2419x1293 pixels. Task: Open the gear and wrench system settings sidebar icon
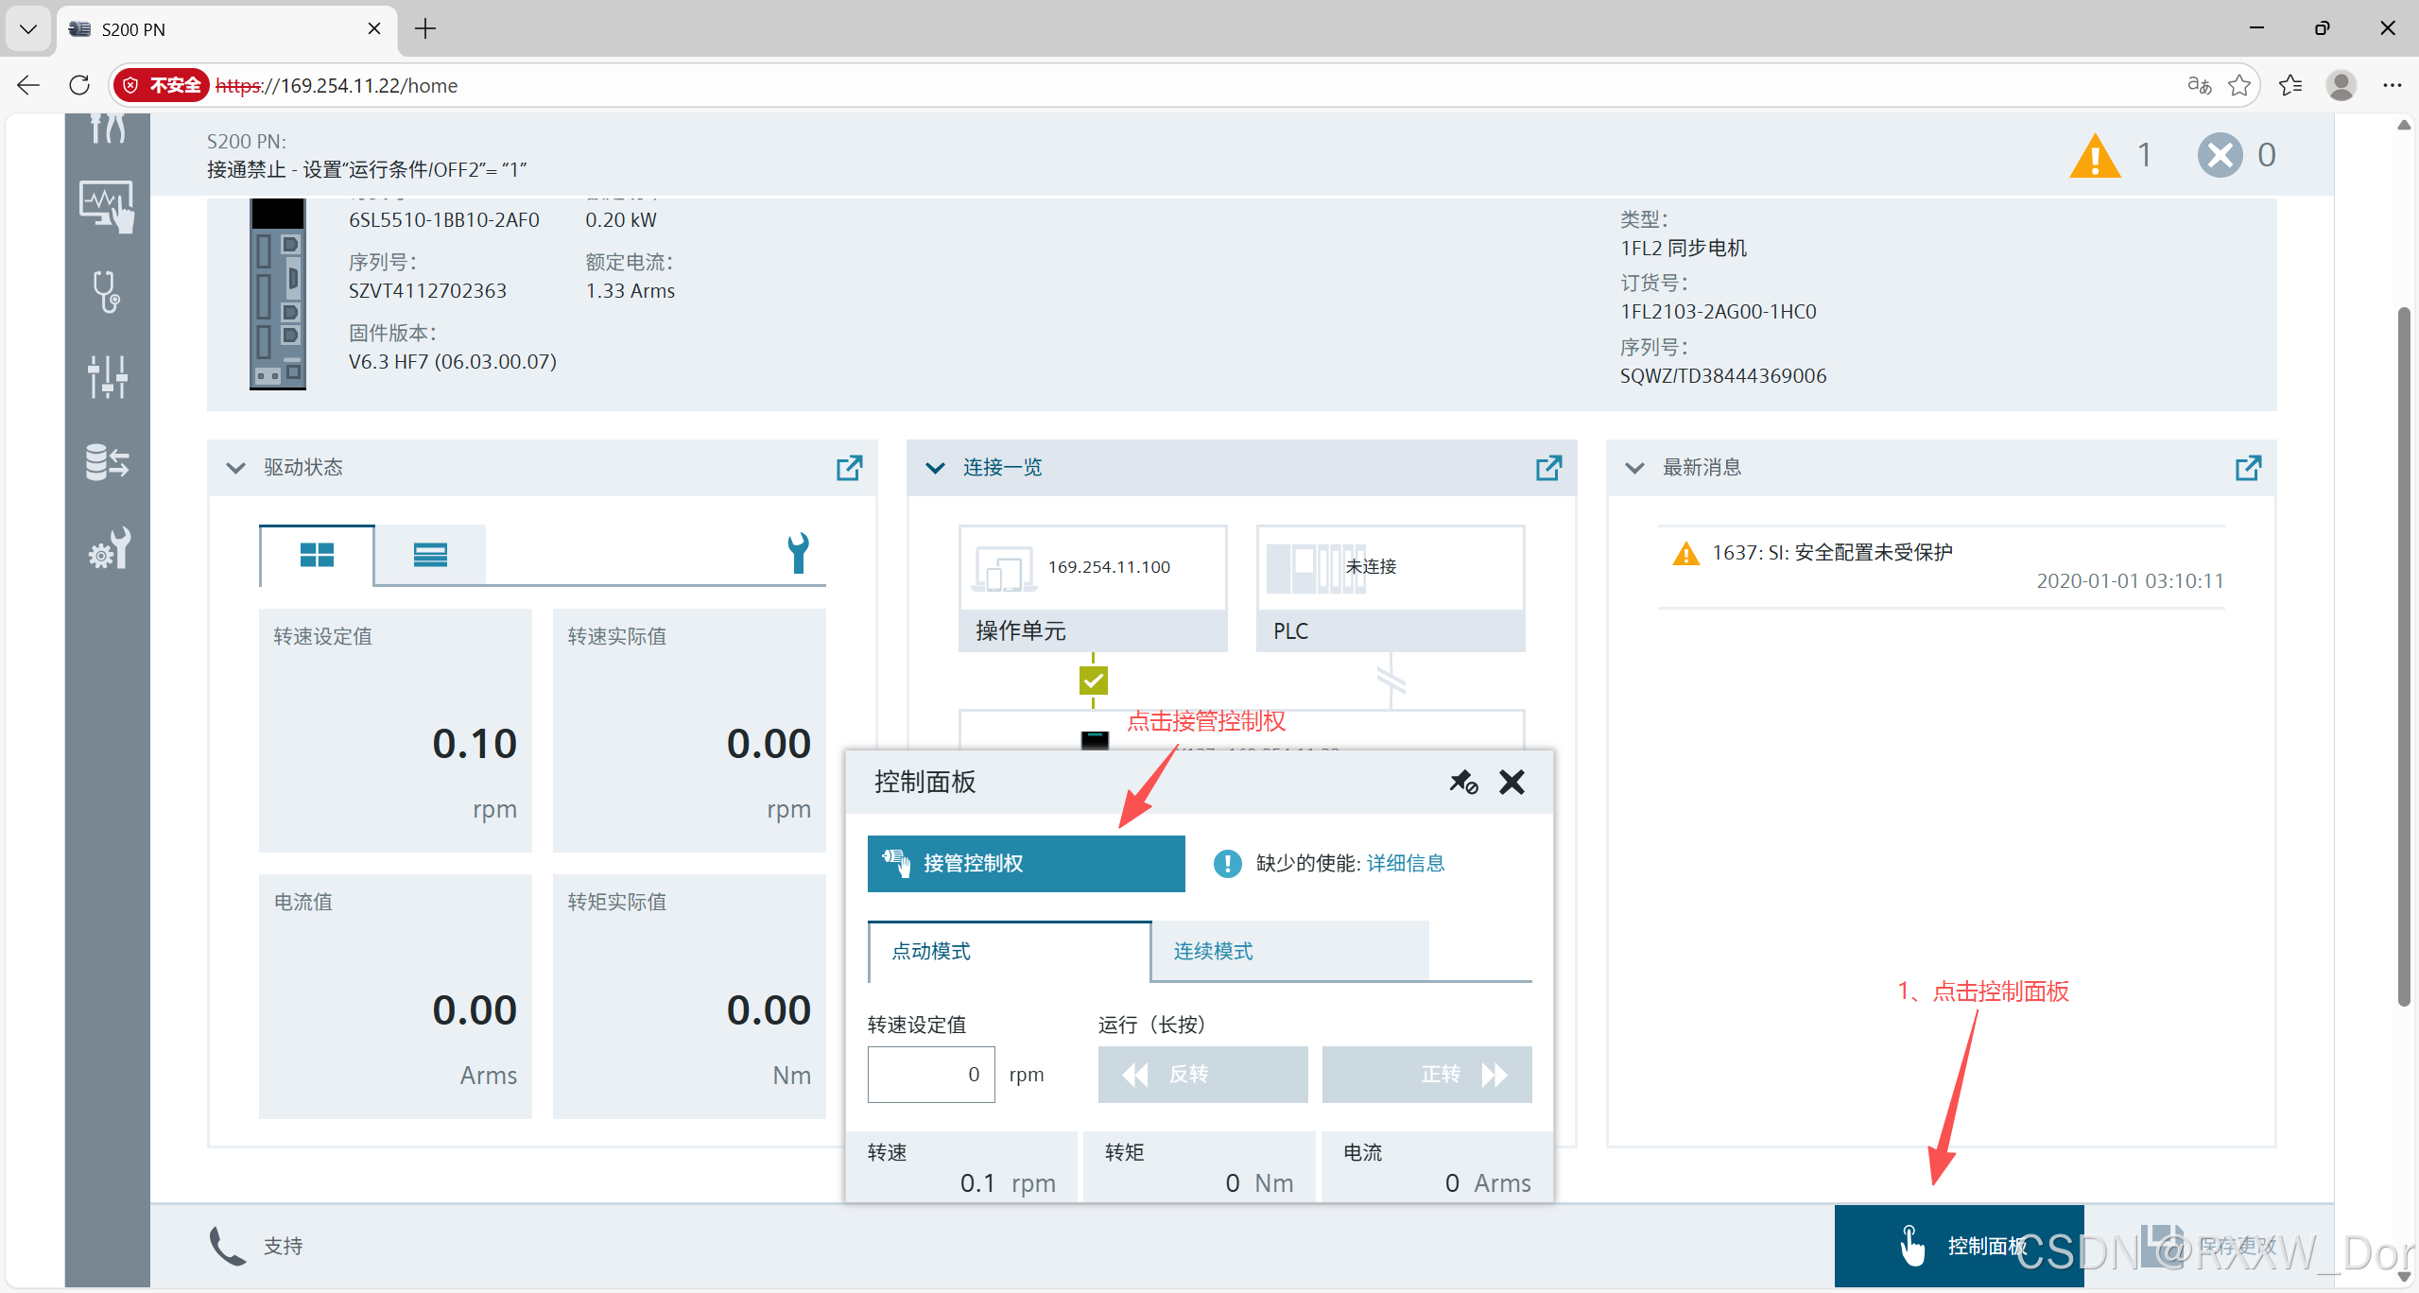107,548
